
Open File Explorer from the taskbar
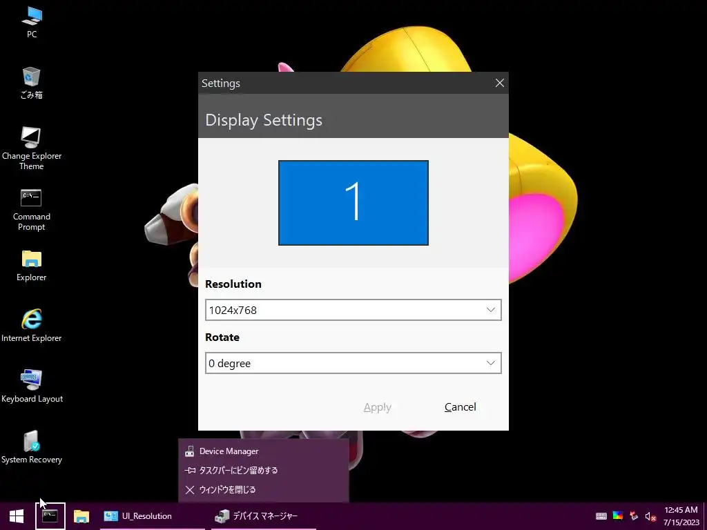(x=81, y=516)
